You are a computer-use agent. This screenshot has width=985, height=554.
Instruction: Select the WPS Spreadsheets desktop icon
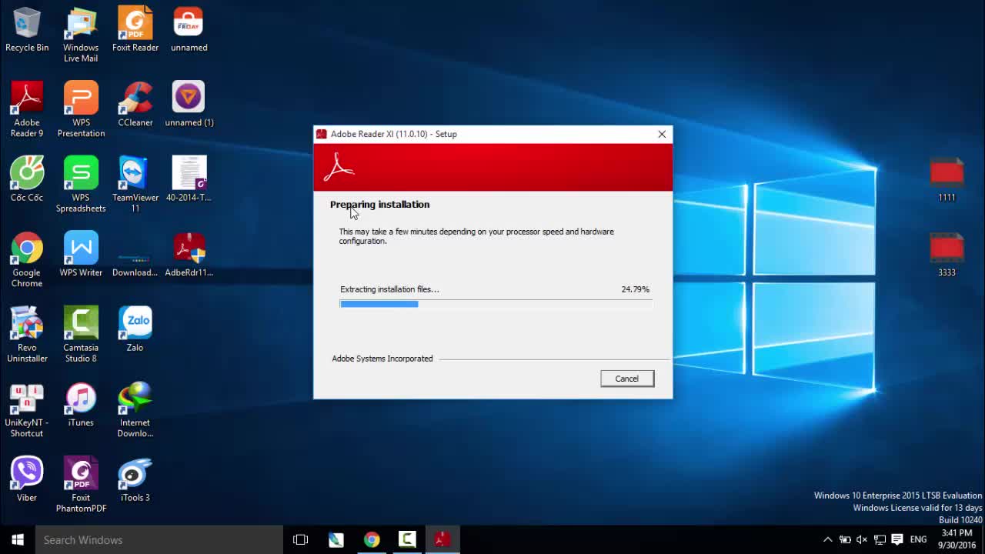[81, 185]
